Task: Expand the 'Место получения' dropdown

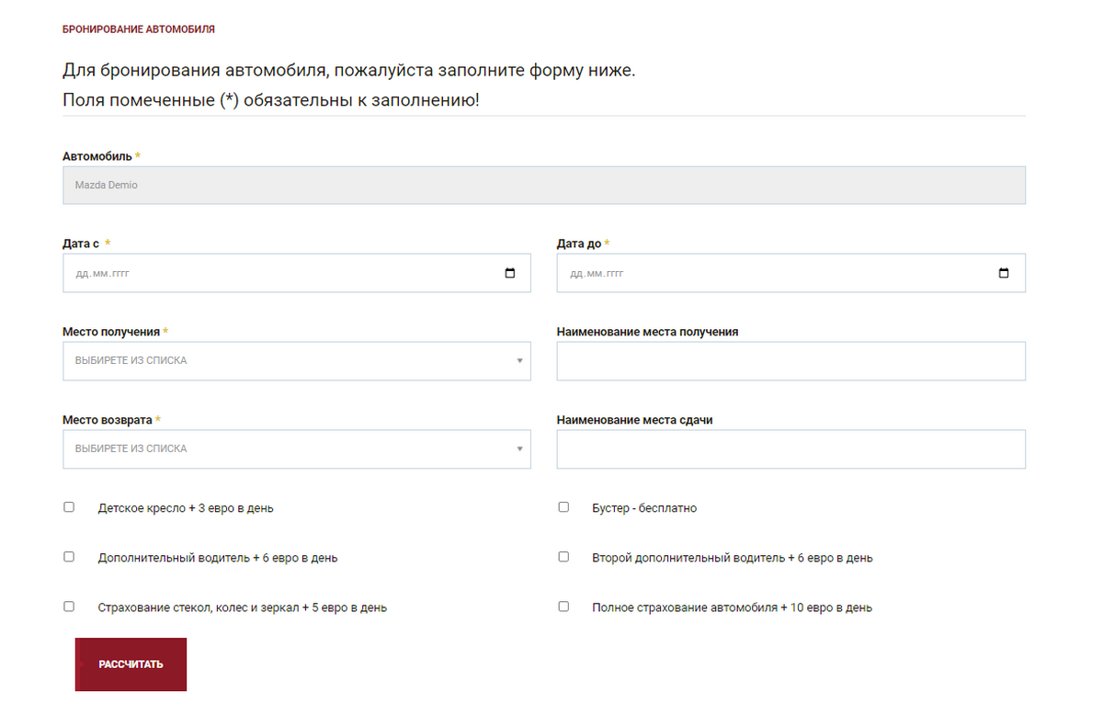Action: 296,361
